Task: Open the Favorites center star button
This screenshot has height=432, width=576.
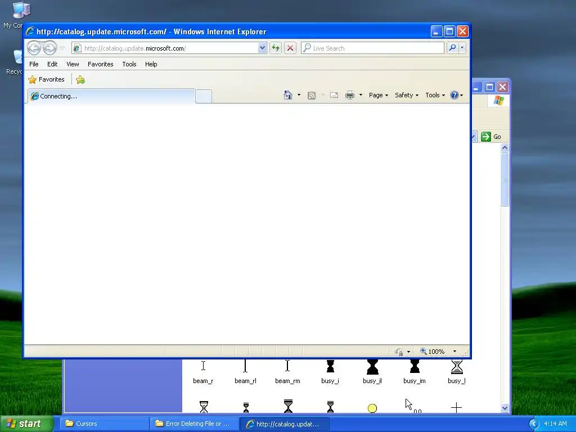Action: (46, 79)
